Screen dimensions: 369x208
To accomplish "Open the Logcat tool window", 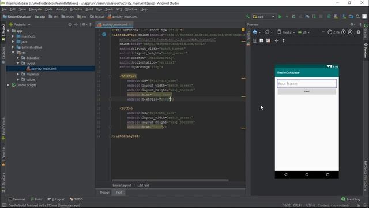I will (x=56, y=199).
